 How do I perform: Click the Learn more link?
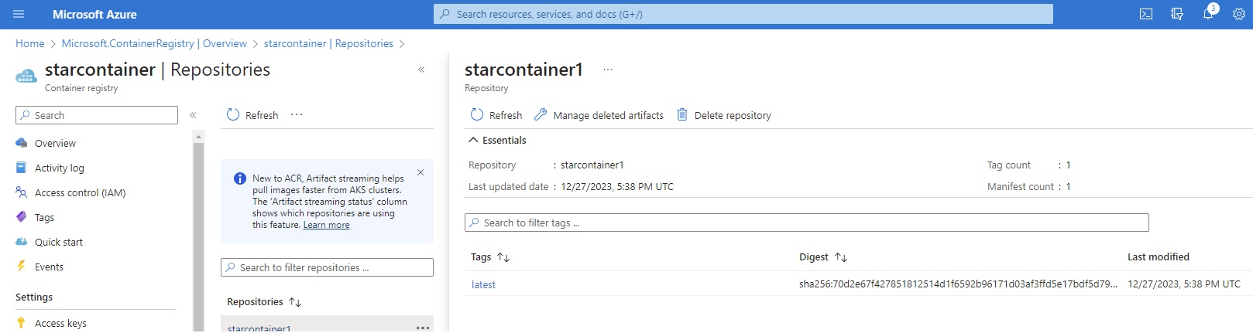point(326,225)
